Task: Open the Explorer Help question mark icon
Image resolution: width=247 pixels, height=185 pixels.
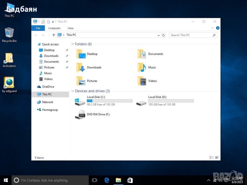Action: point(218,28)
